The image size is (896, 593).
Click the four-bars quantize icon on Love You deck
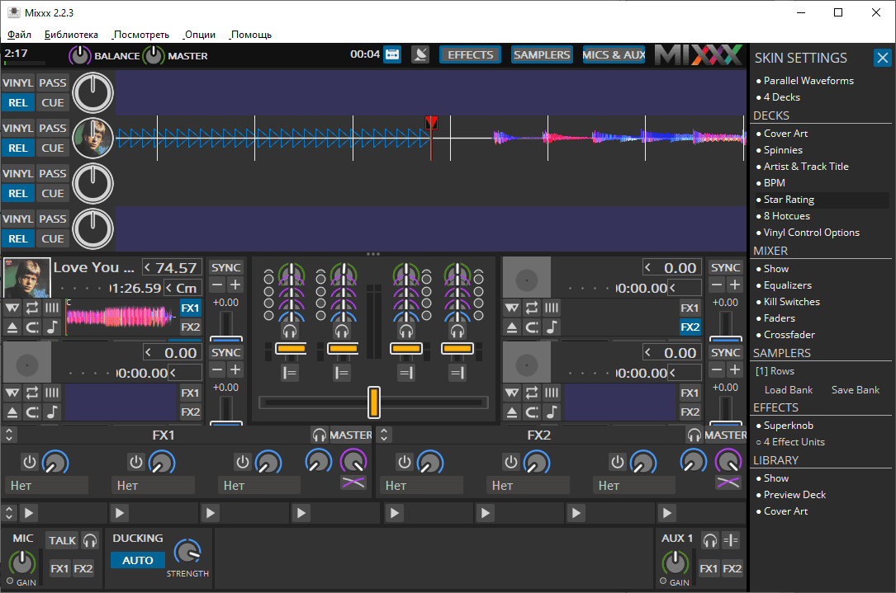tap(52, 308)
